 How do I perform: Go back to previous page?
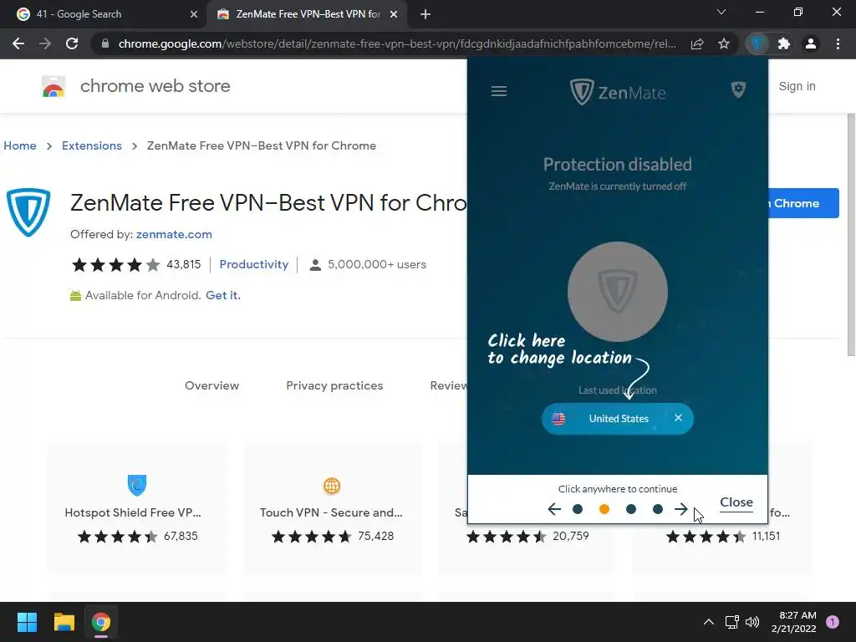(x=18, y=43)
